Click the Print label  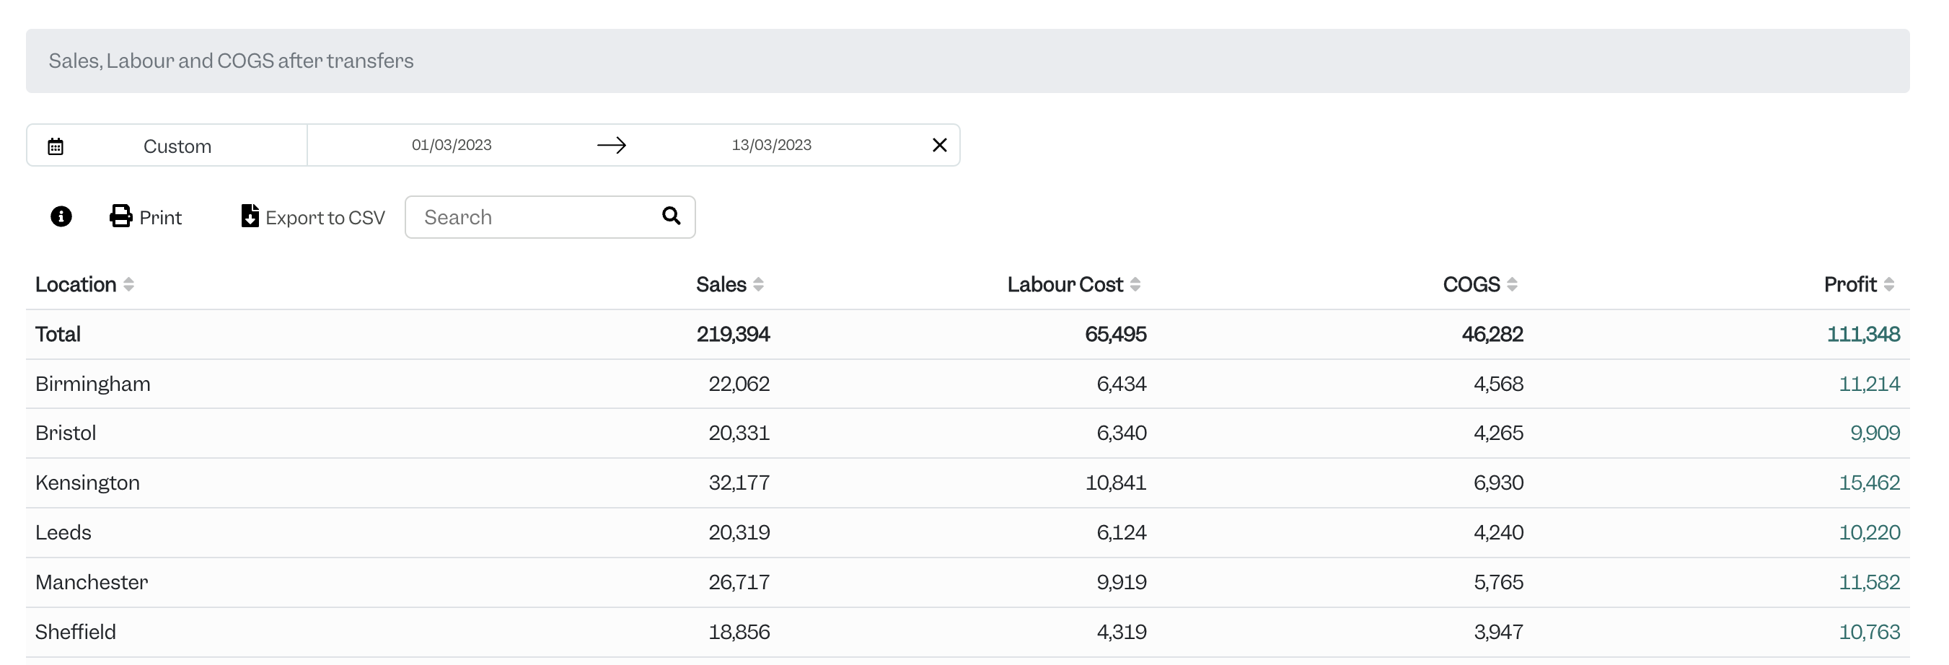pyautogui.click(x=160, y=218)
